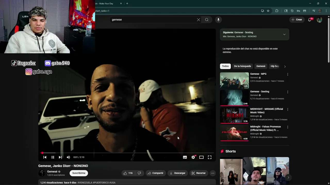Open the Gemesé channel name link
This screenshot has width=330, height=185.
[52, 172]
